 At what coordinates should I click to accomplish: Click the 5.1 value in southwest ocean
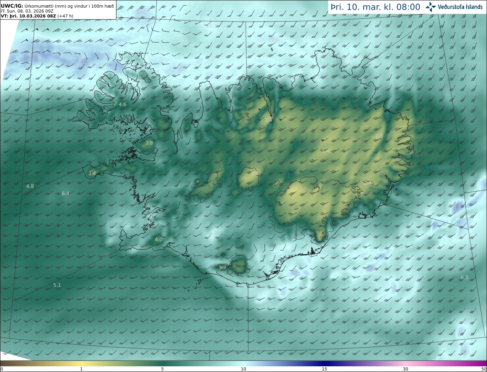[57, 285]
